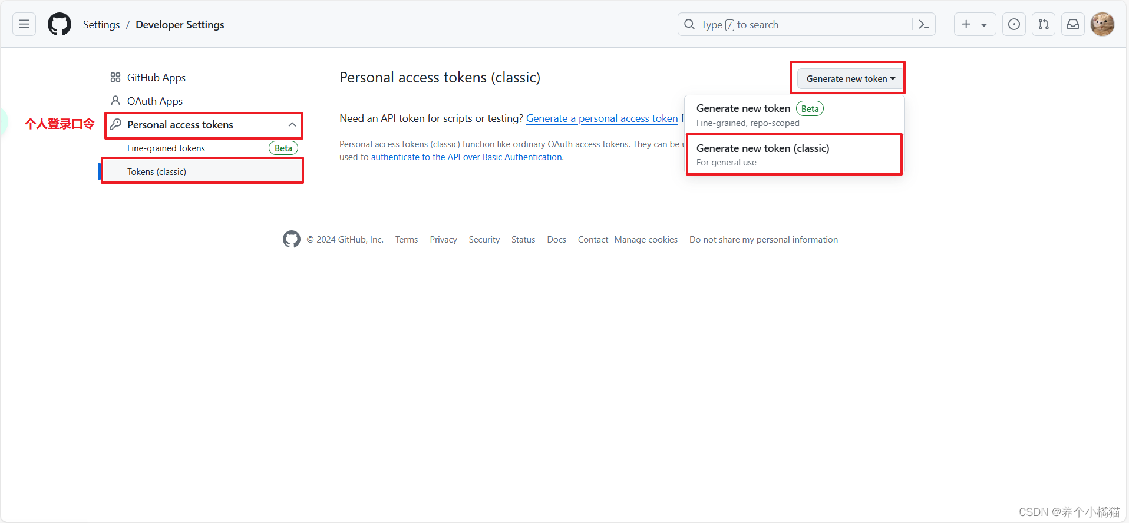The image size is (1129, 523).
Task: Click Do not share my personal information
Action: (764, 240)
